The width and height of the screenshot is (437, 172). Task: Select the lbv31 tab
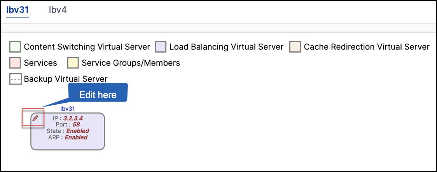17,11
